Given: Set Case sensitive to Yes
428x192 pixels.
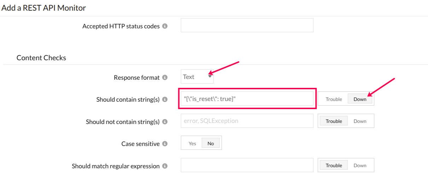Looking at the screenshot, I should pyautogui.click(x=192, y=143).
